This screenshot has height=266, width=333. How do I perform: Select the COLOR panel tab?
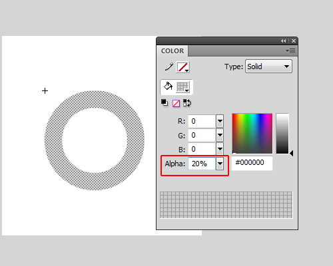172,51
